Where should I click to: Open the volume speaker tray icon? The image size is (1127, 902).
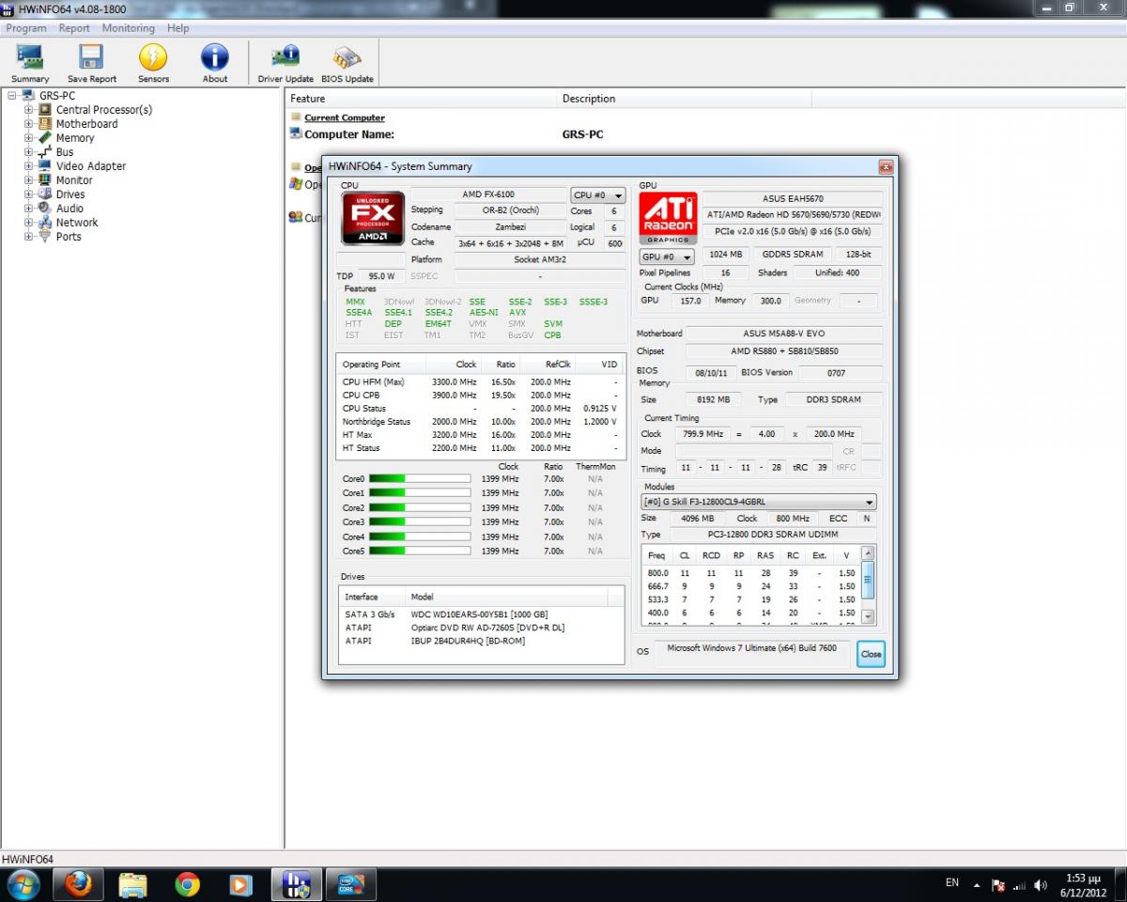click(x=1041, y=884)
